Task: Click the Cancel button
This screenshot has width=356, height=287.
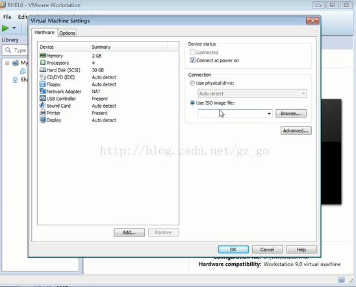Action: click(x=268, y=249)
